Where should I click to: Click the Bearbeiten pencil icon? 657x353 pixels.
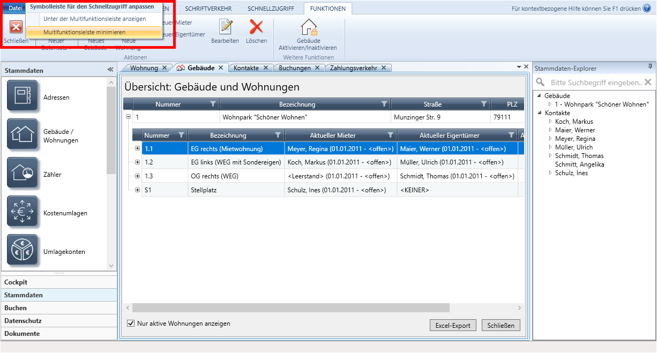[x=225, y=27]
